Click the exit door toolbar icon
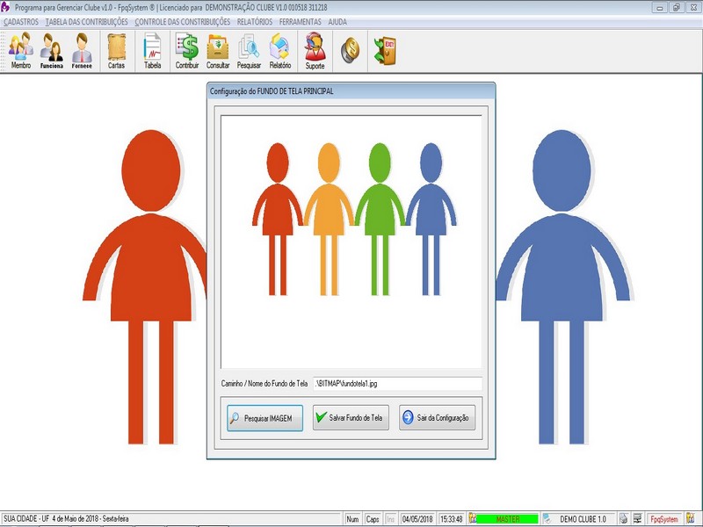 [x=385, y=50]
